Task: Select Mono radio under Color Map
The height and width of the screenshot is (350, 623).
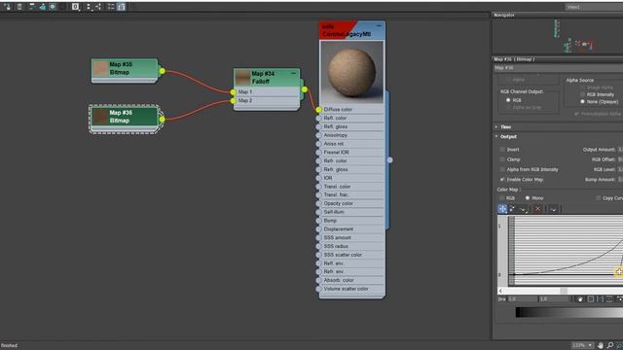Action: [x=528, y=198]
